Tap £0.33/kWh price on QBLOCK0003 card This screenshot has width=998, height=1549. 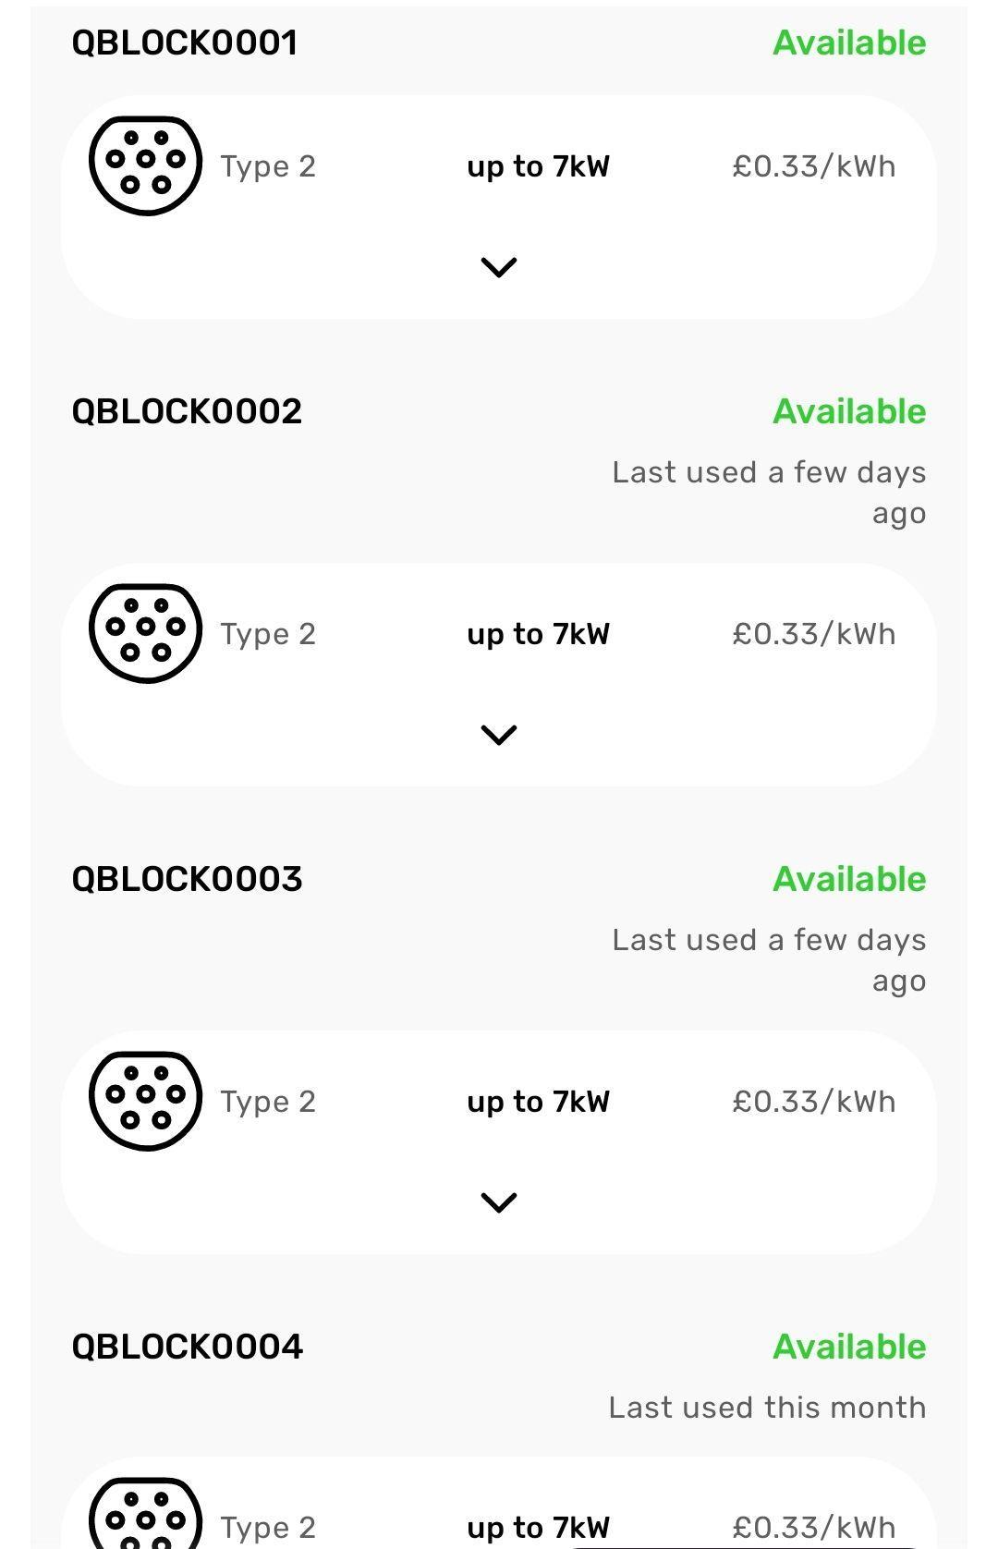pyautogui.click(x=814, y=1102)
